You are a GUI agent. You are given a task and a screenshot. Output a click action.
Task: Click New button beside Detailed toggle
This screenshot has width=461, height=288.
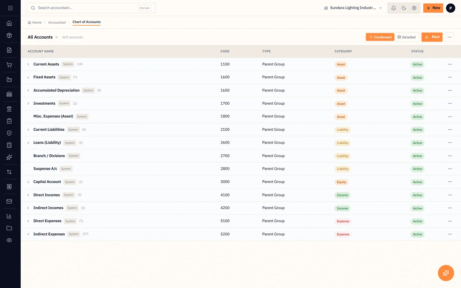coord(432,37)
